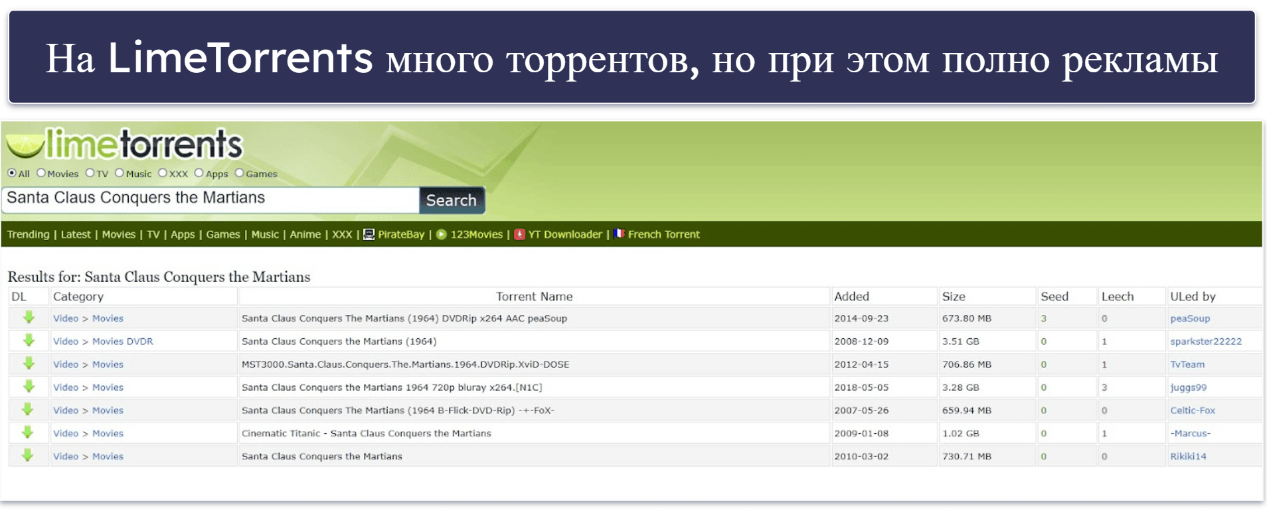The image size is (1267, 514).
Task: Click torrent name with 720p bluray x264.[N1C]
Action: pos(392,387)
